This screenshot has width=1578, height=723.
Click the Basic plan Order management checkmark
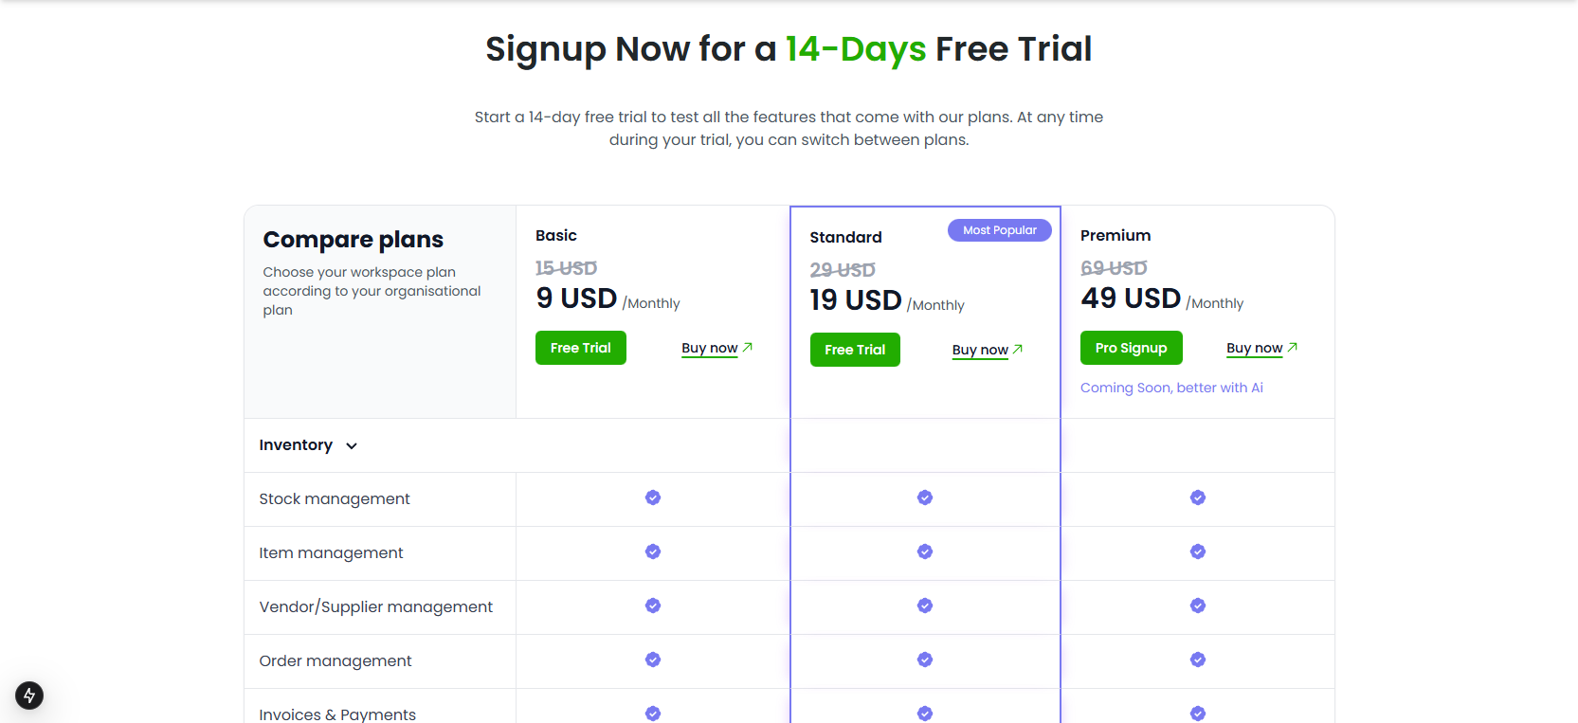coord(653,660)
